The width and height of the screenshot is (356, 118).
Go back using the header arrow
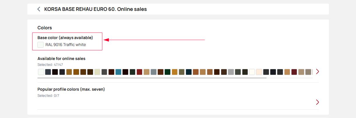tap(39, 9)
